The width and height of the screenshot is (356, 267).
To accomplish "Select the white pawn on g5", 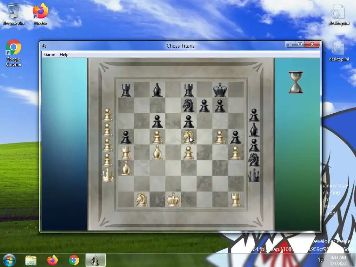I will (220, 137).
